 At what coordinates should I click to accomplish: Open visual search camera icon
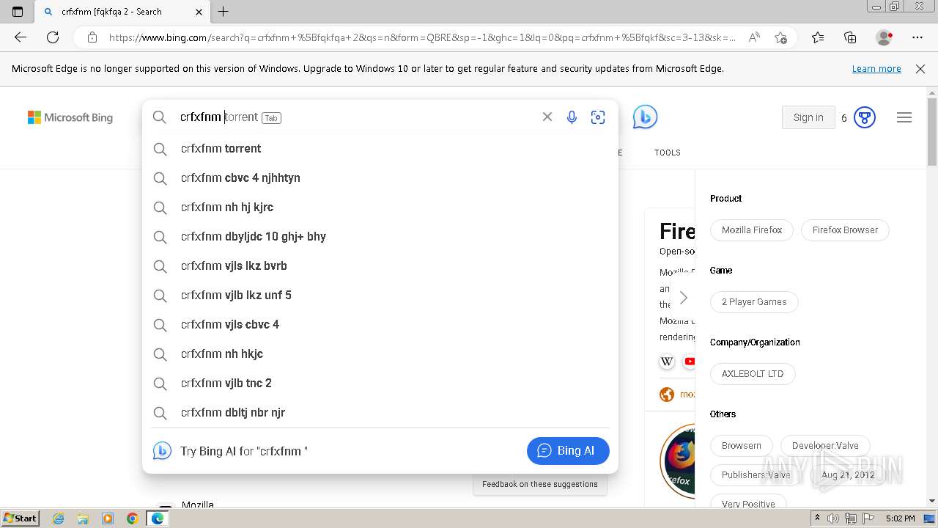tap(598, 117)
